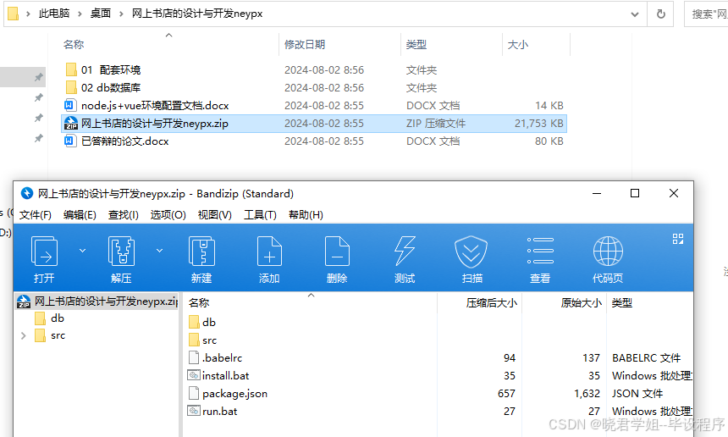
Task: Click the Explorer refresh button
Action: 660,14
